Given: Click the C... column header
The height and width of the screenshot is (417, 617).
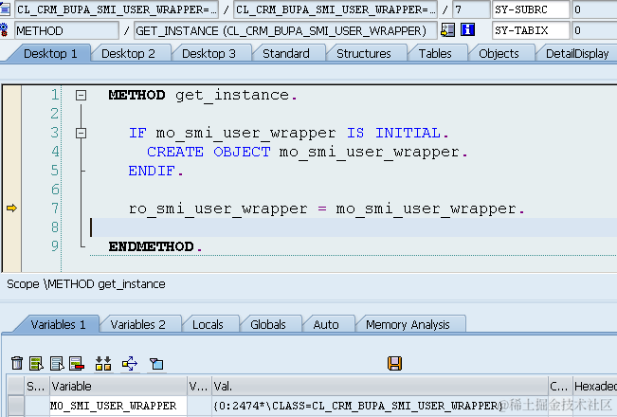Looking at the screenshot, I should pyautogui.click(x=560, y=387).
